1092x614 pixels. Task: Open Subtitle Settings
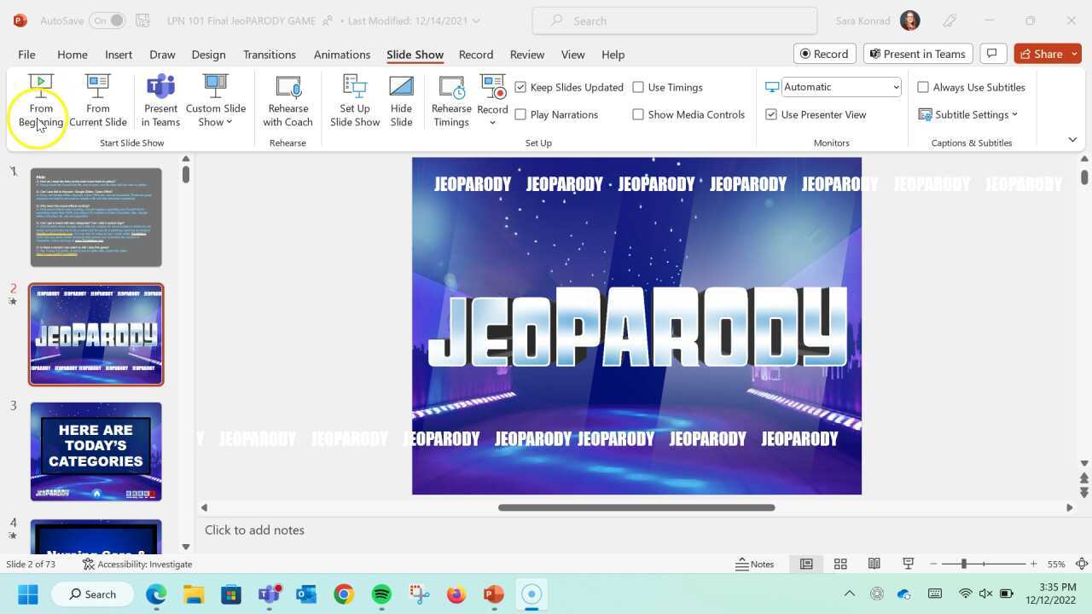pyautogui.click(x=970, y=114)
